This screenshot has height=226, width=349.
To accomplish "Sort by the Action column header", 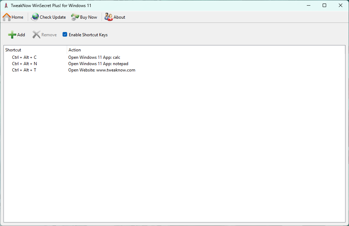I will point(75,50).
